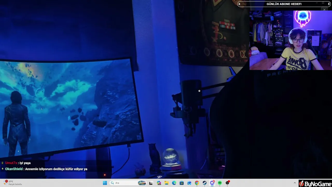Click the 'Parçalı bulutlu' weather text
Image resolution: width=332 pixels, height=187 pixels.
click(15, 184)
